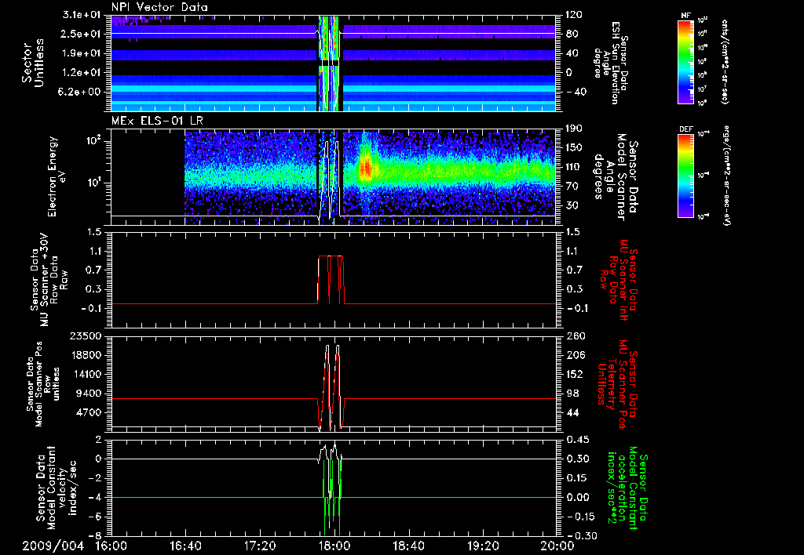Screen dimensions: 804x555
Task: Click the 0.00 acceleration tick label
Action: tap(576, 497)
